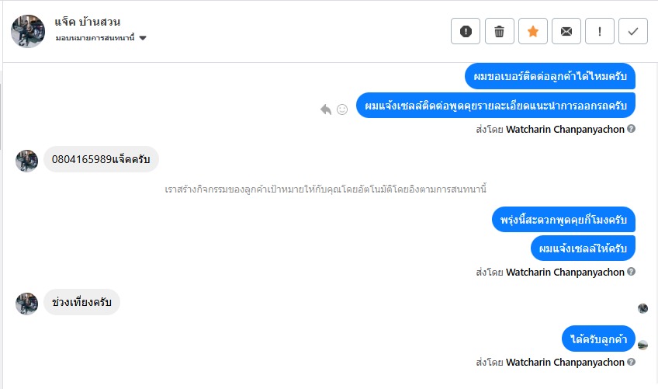Click the help icon beside the first Watcharin Chanpanyachon
The height and width of the screenshot is (389, 658).
631,129
